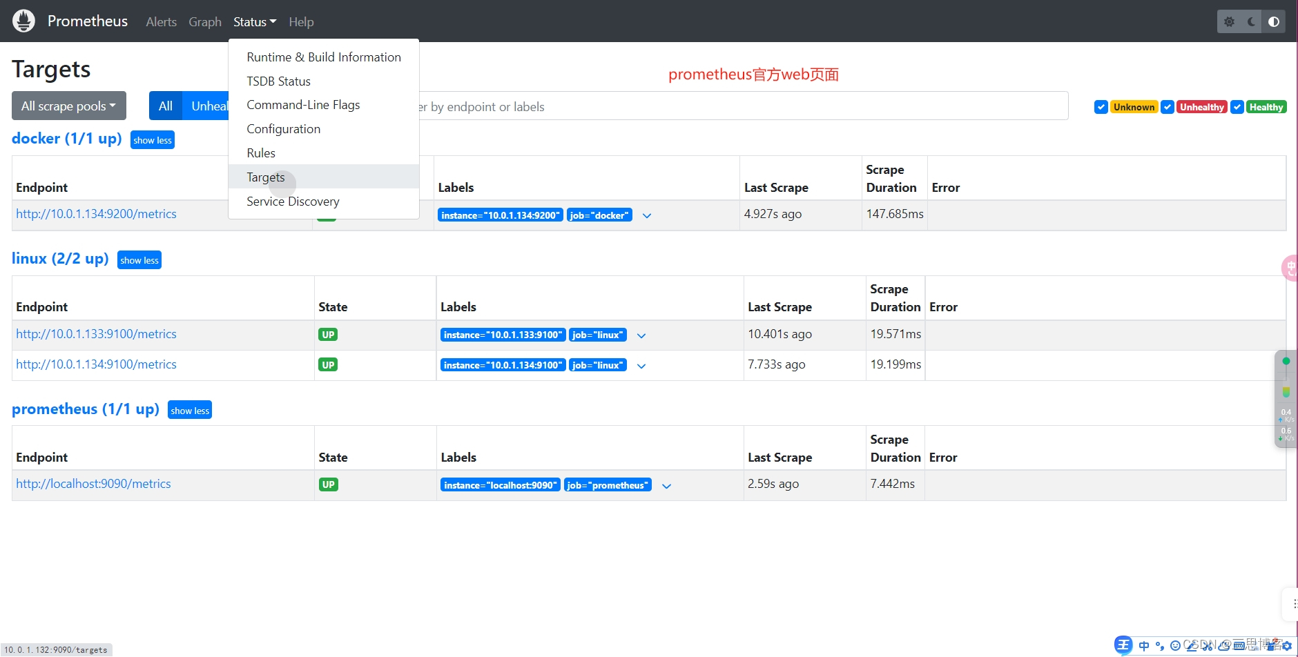This screenshot has height=657, width=1298.
Task: Go to the Alerts page
Action: coord(162,21)
